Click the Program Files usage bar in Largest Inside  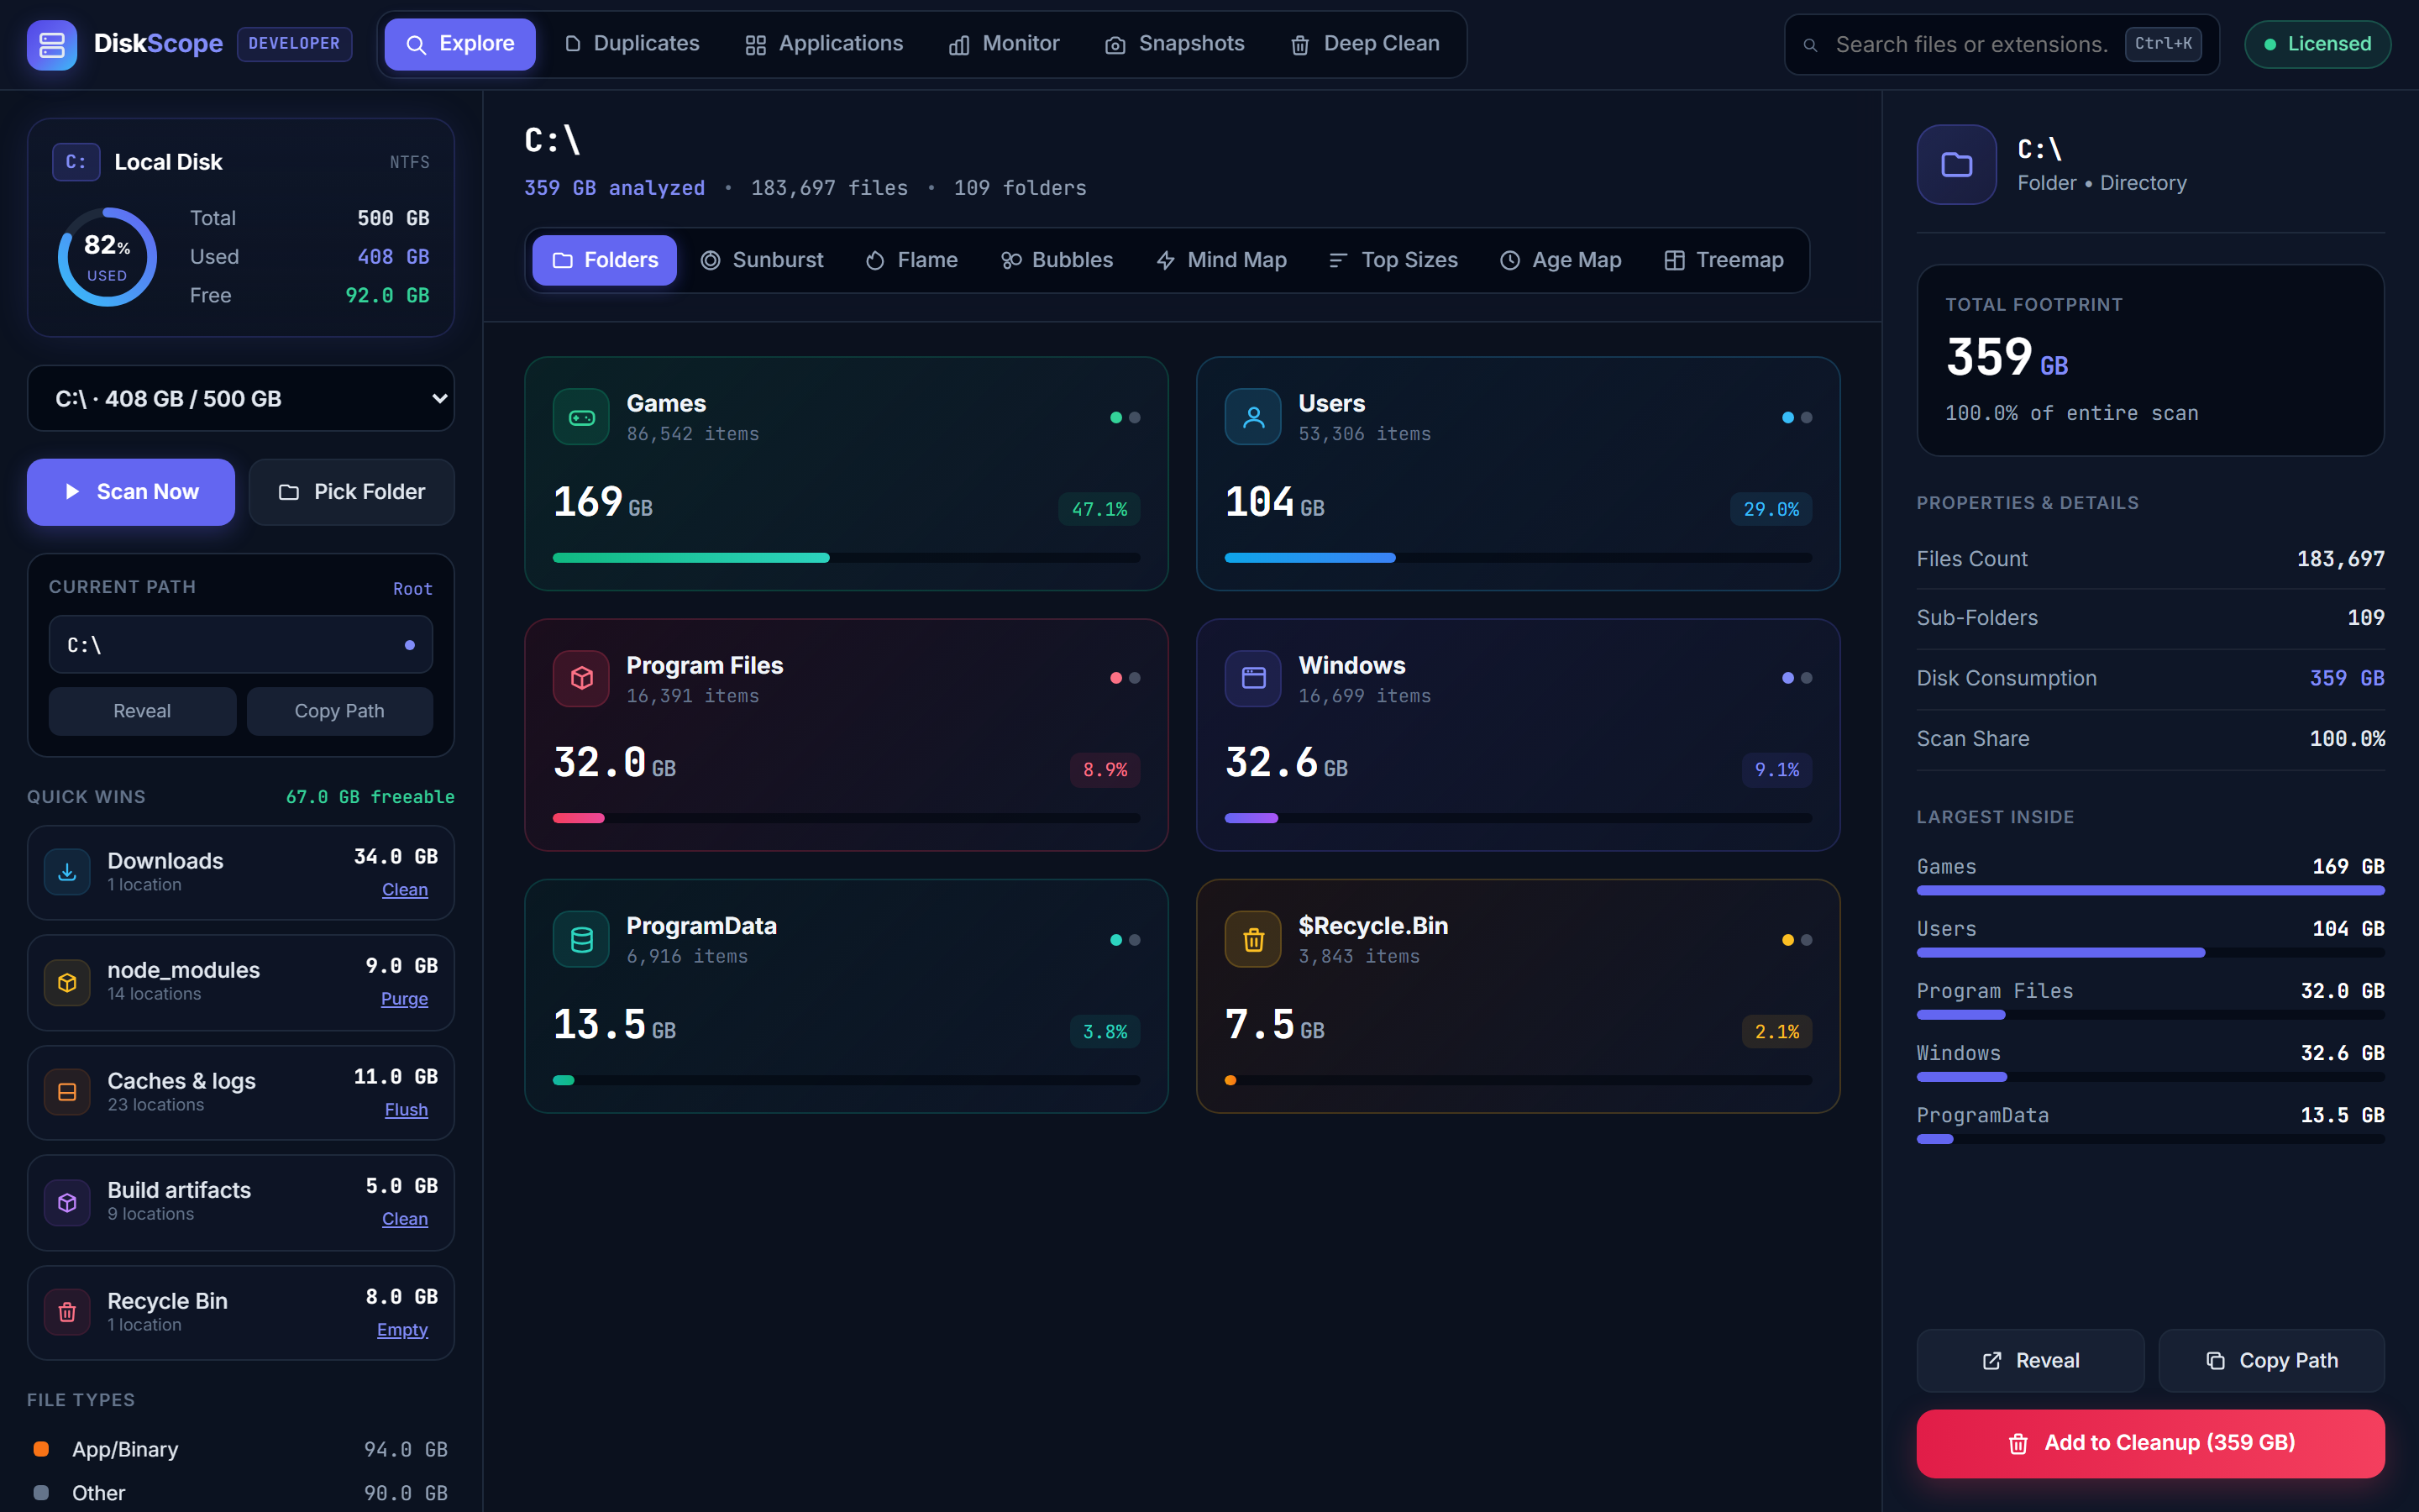coord(2150,1015)
